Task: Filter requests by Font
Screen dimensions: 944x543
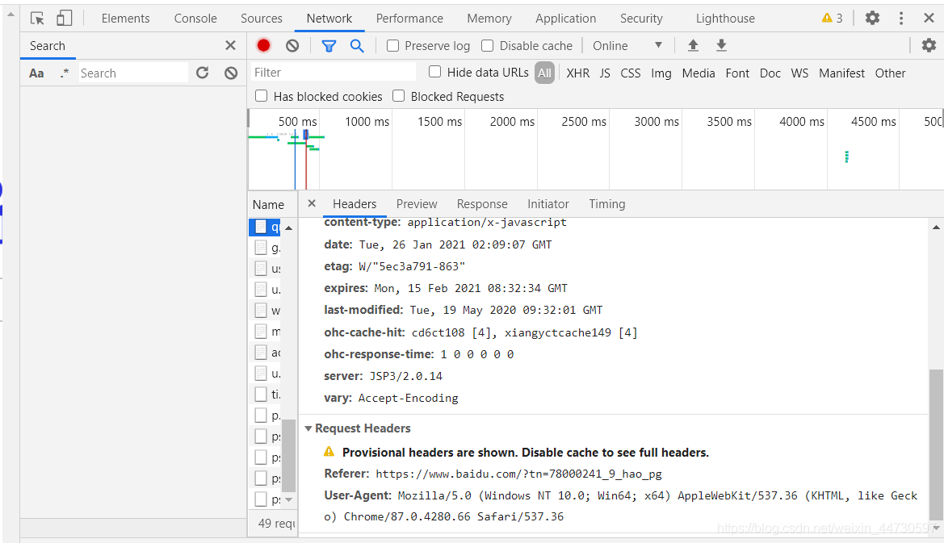Action: (737, 73)
